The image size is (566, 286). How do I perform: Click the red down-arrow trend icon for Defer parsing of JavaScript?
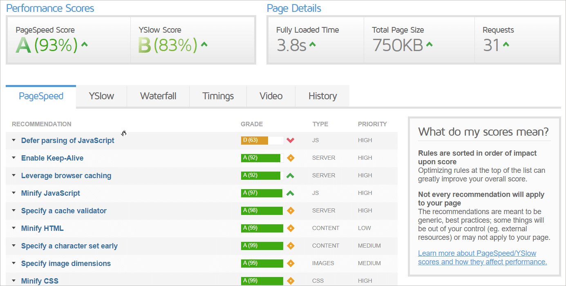tap(290, 141)
